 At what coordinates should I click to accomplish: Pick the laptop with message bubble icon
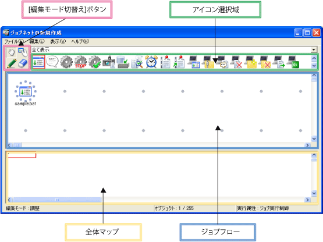(x=222, y=62)
